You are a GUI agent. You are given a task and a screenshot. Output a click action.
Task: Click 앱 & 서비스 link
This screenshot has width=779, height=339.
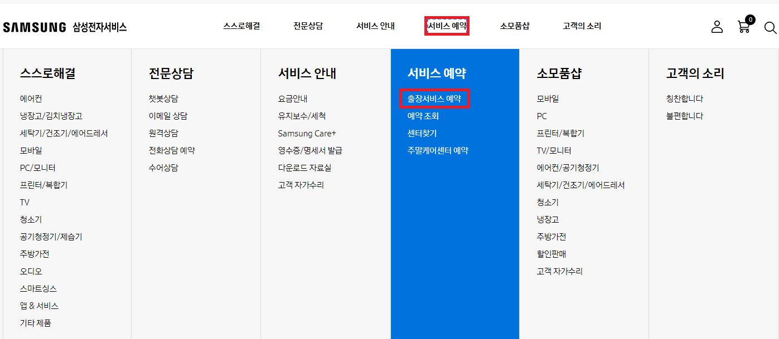tap(39, 306)
